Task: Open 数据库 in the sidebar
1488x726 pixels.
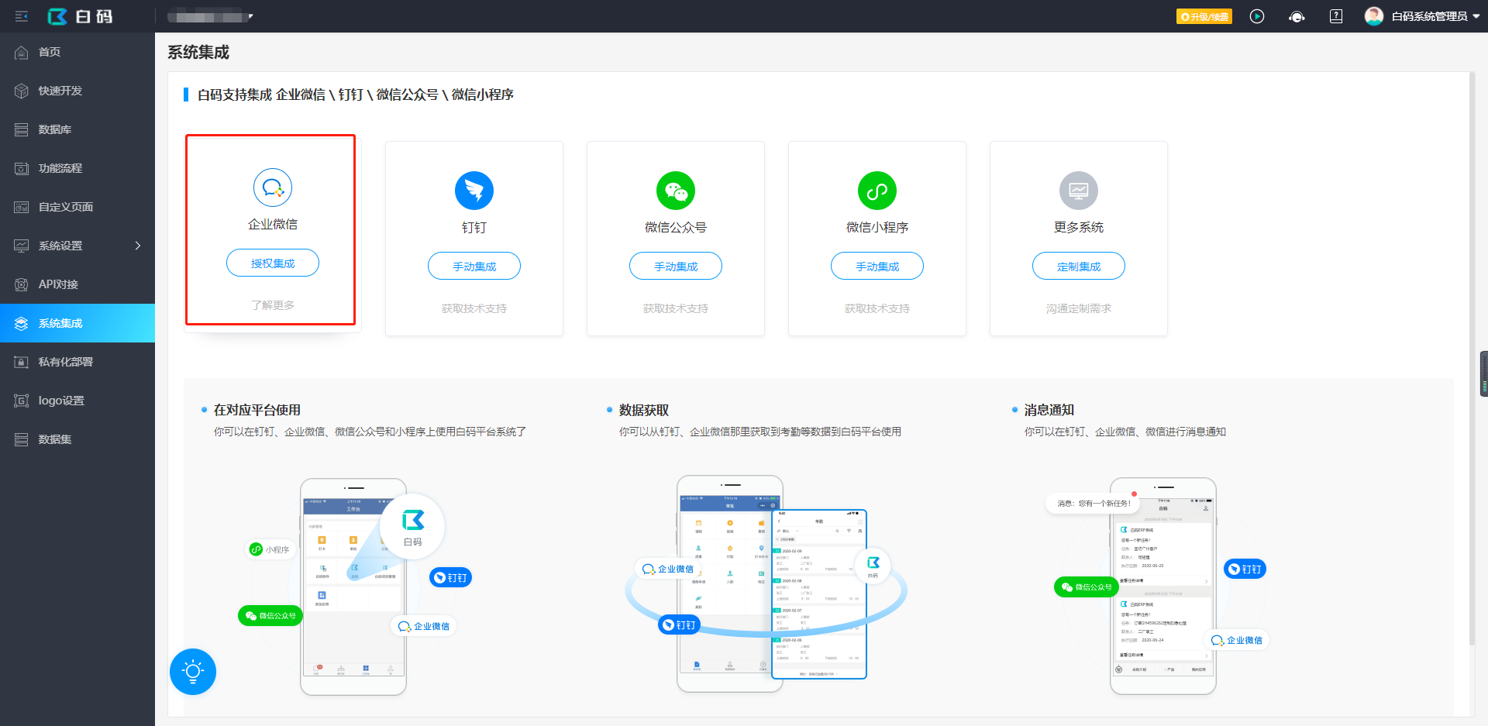Action: pos(77,129)
